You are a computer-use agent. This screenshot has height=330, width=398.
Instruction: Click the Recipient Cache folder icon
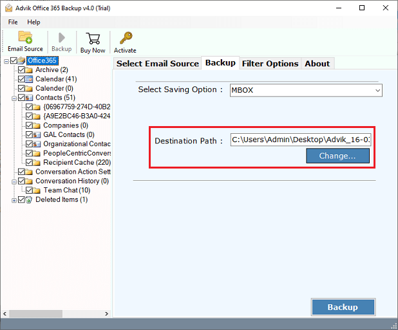pos(37,163)
